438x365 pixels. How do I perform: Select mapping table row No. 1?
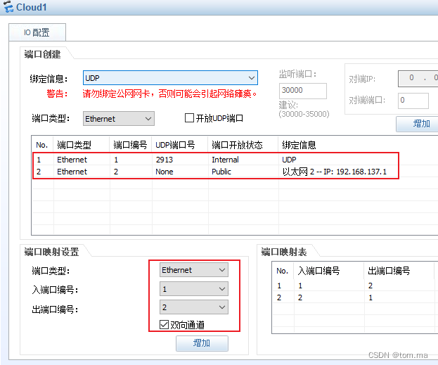point(355,286)
